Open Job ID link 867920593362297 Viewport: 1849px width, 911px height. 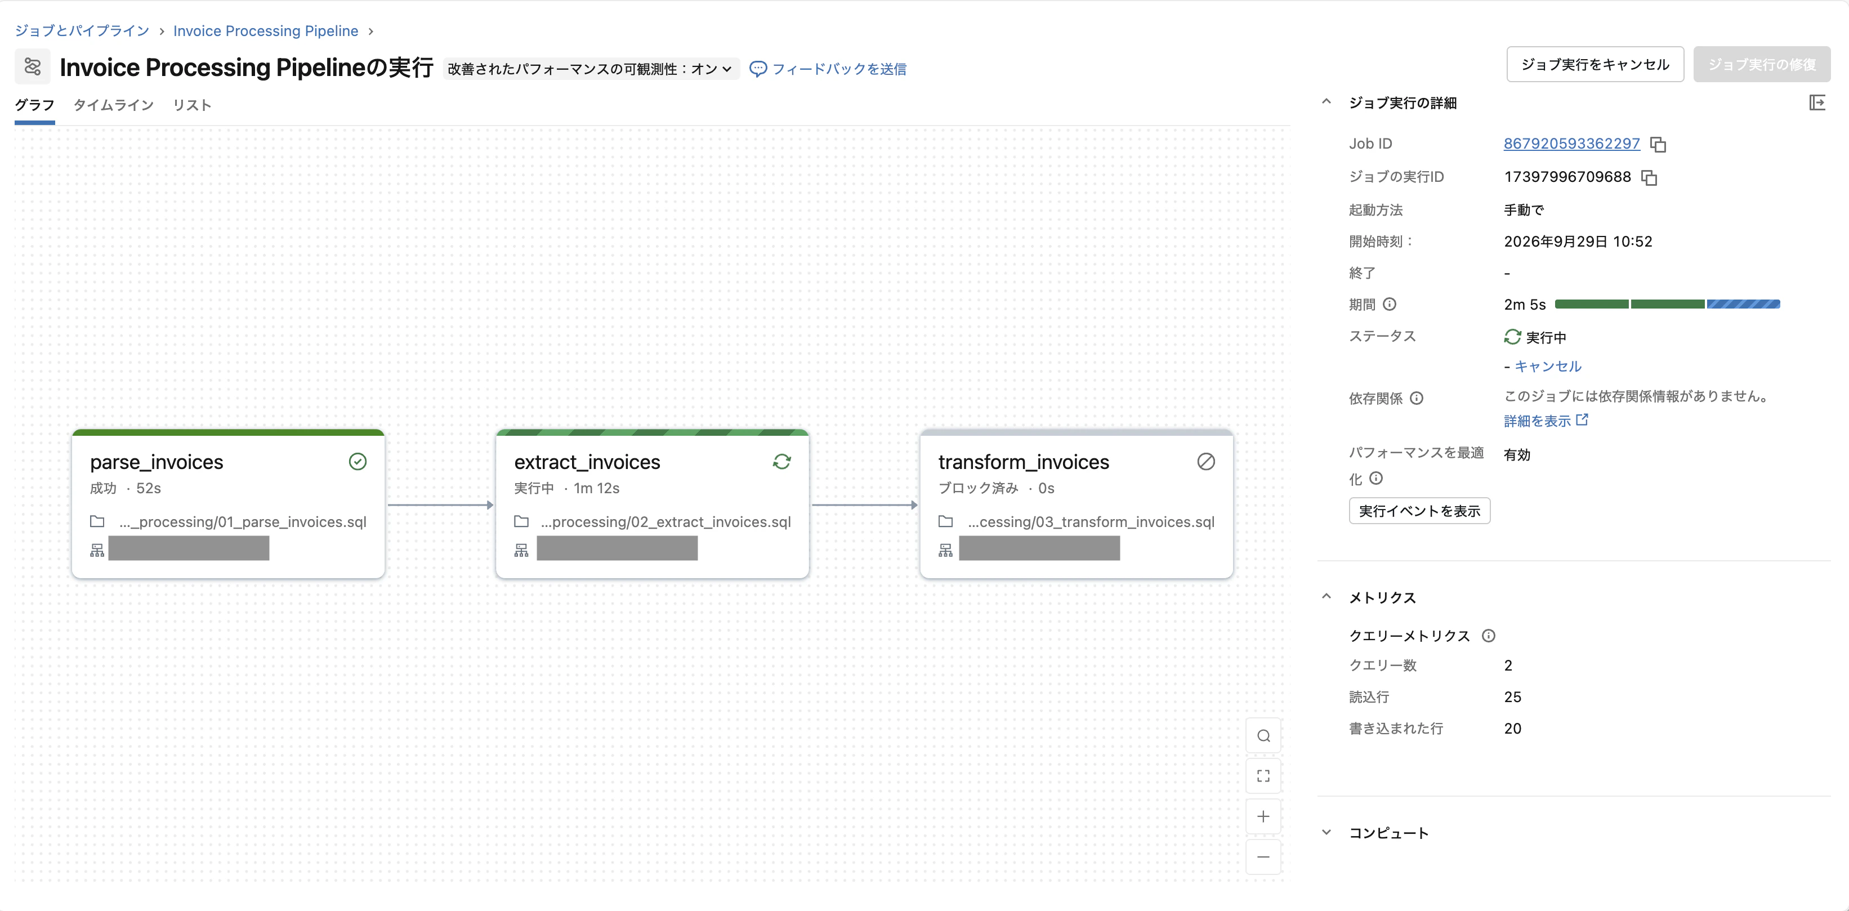[1571, 144]
